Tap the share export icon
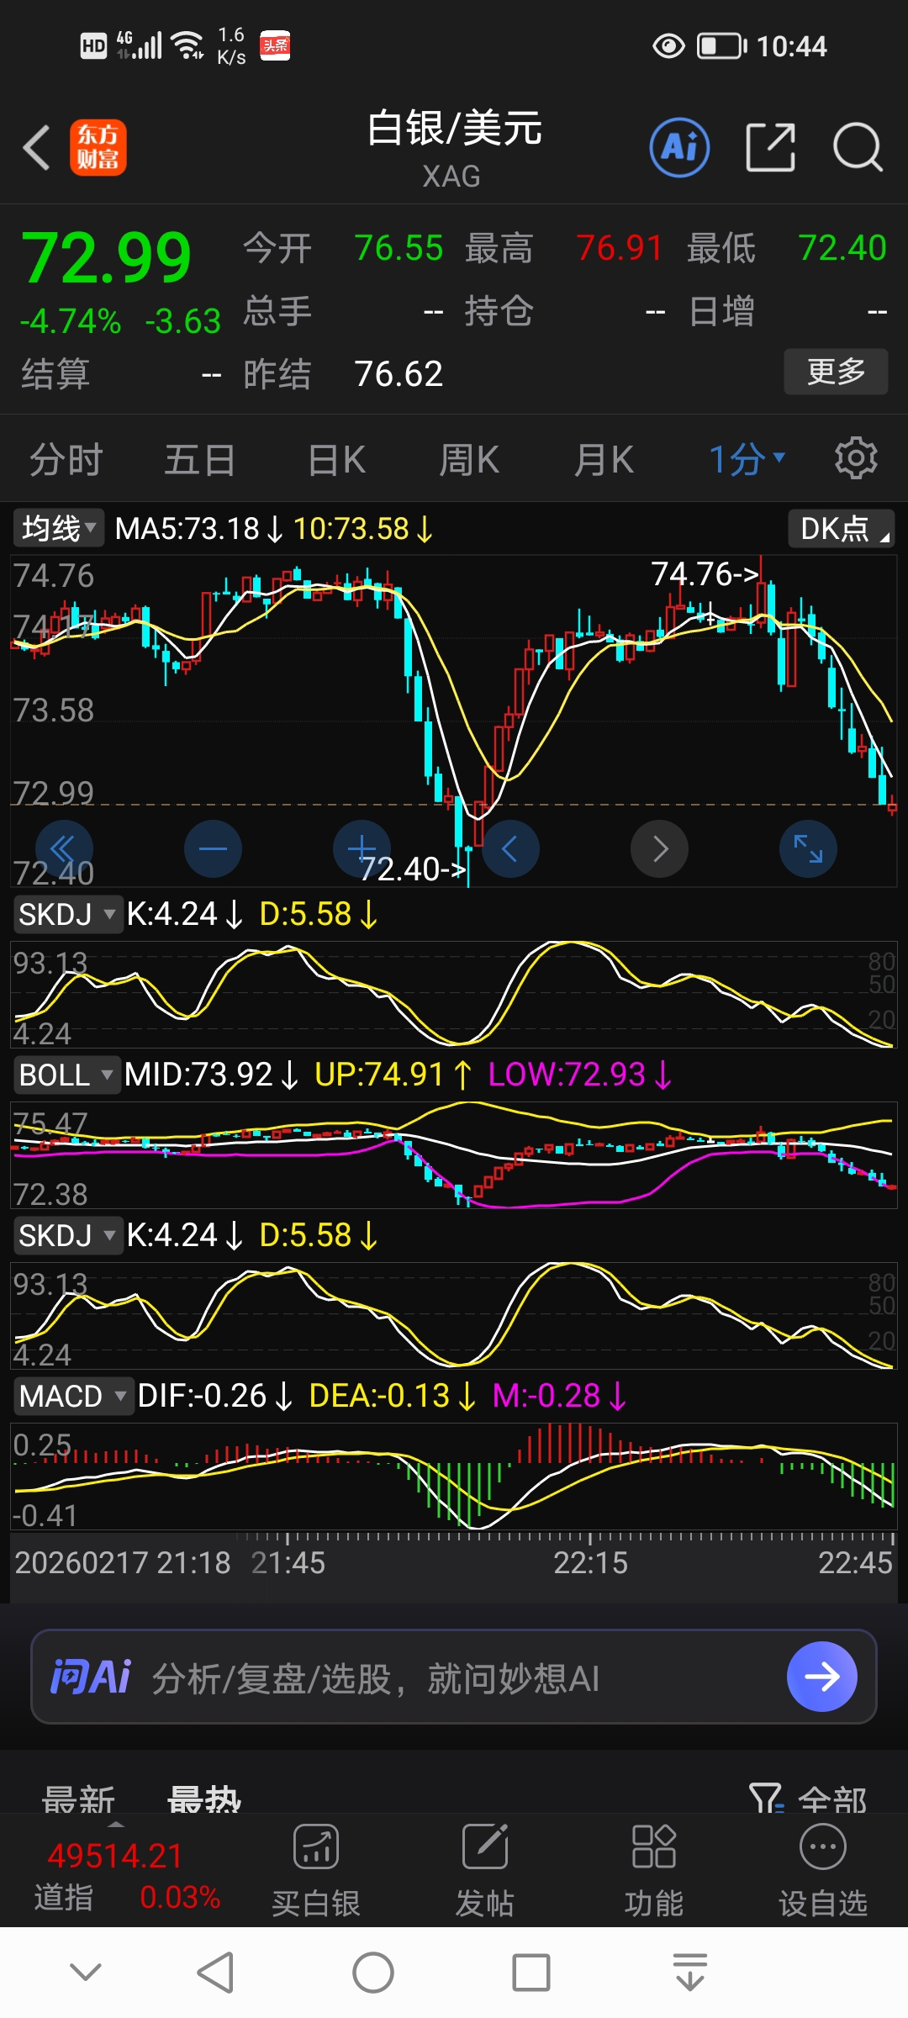 click(770, 147)
